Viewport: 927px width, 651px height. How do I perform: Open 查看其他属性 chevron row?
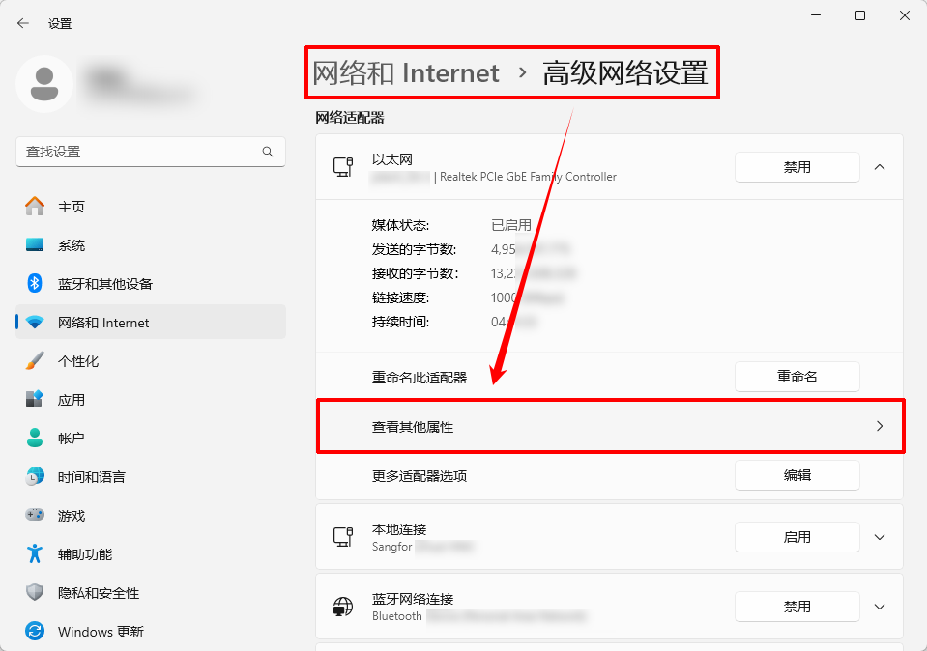(610, 427)
